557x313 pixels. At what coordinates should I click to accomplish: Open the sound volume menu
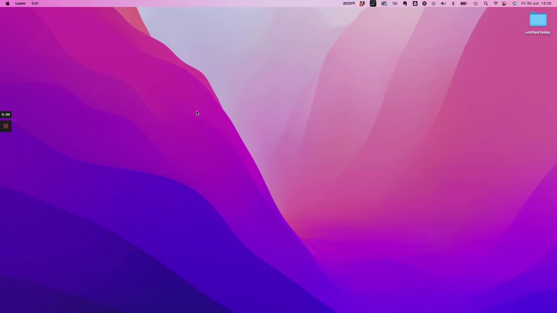pyautogui.click(x=443, y=3)
